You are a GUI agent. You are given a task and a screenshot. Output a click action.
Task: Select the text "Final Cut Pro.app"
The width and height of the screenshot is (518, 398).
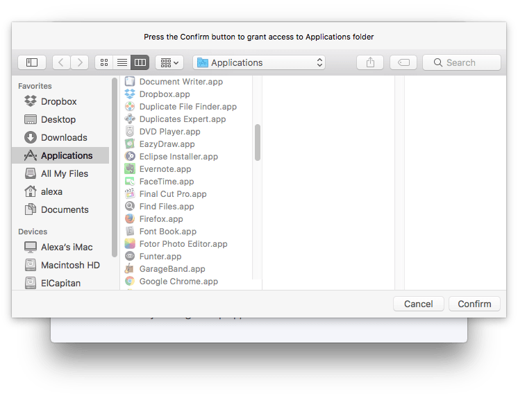173,193
